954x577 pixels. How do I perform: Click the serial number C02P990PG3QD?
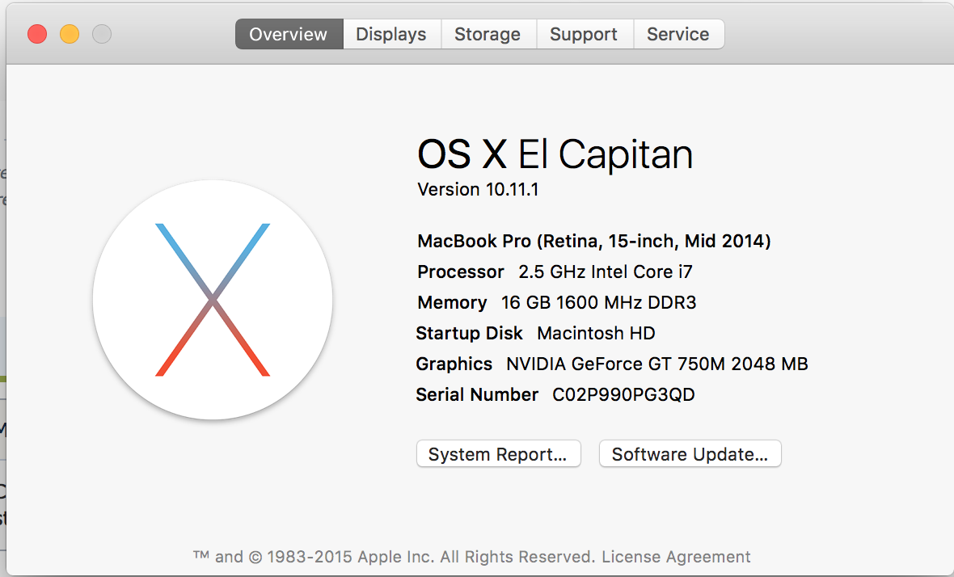(x=623, y=394)
